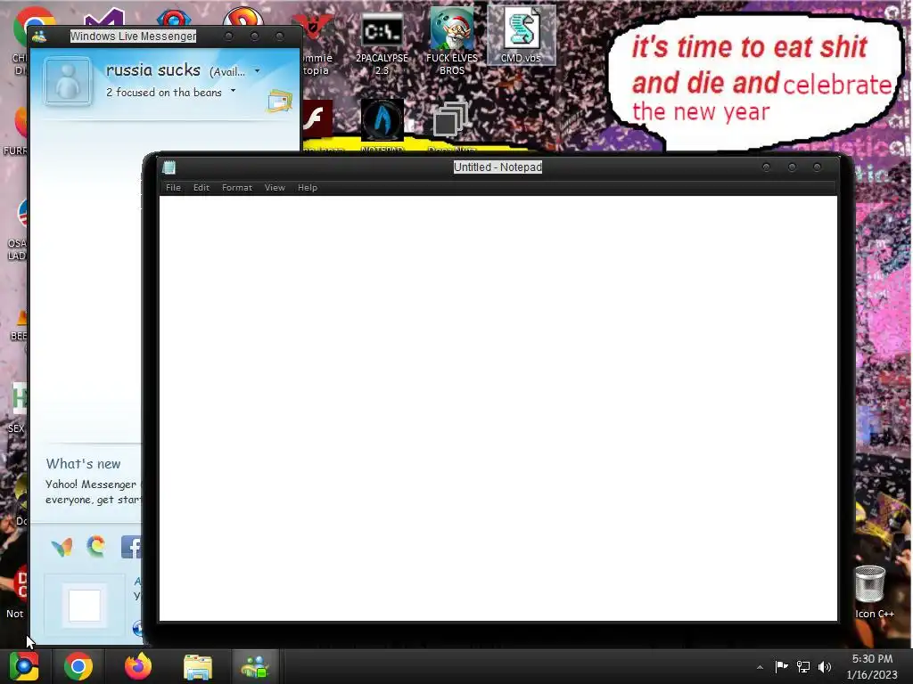The height and width of the screenshot is (684, 913).
Task: Launch Chrome from the taskbar
Action: [78, 666]
